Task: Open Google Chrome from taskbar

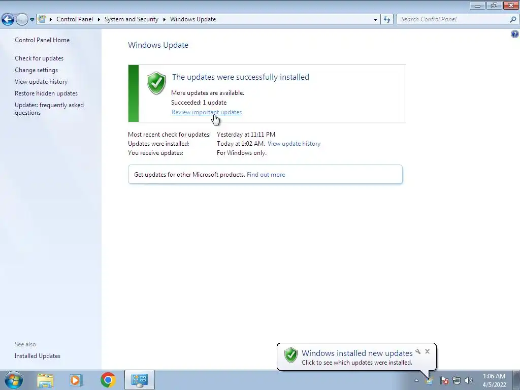Action: point(108,380)
